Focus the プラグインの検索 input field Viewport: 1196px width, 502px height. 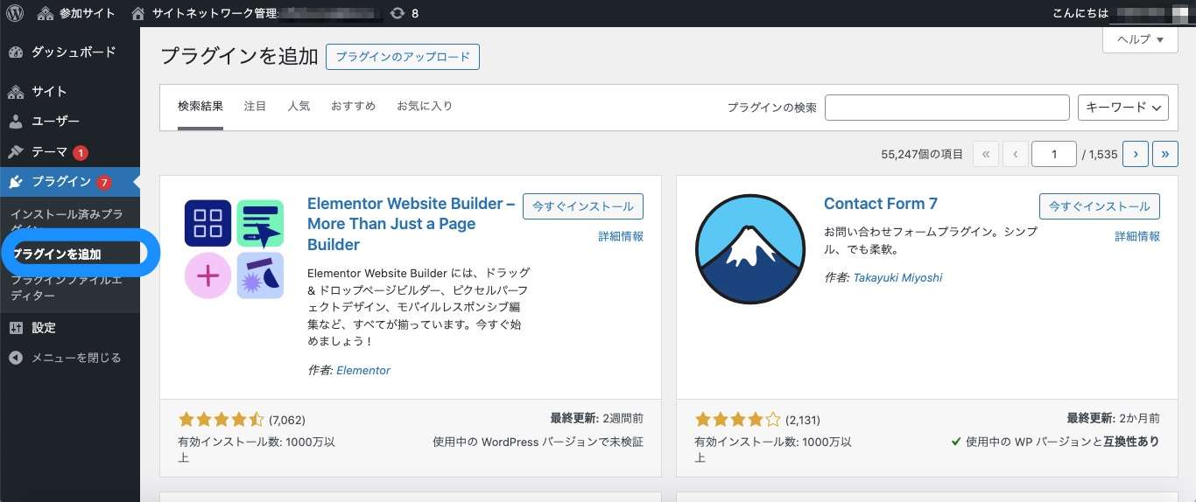coord(947,108)
